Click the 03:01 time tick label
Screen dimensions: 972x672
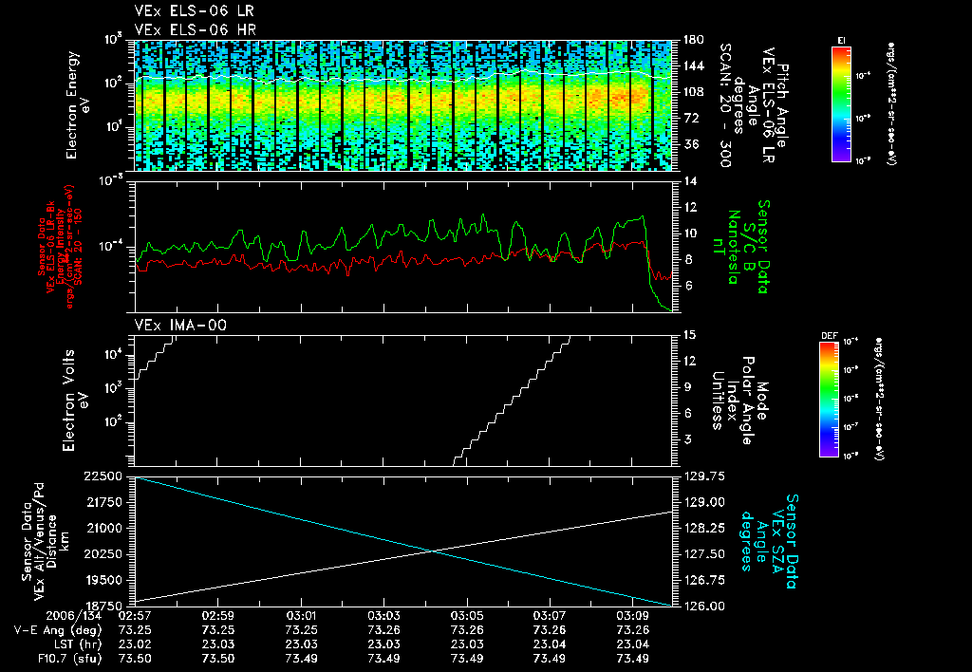[301, 616]
